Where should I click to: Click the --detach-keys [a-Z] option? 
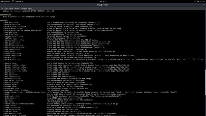tap(12, 59)
